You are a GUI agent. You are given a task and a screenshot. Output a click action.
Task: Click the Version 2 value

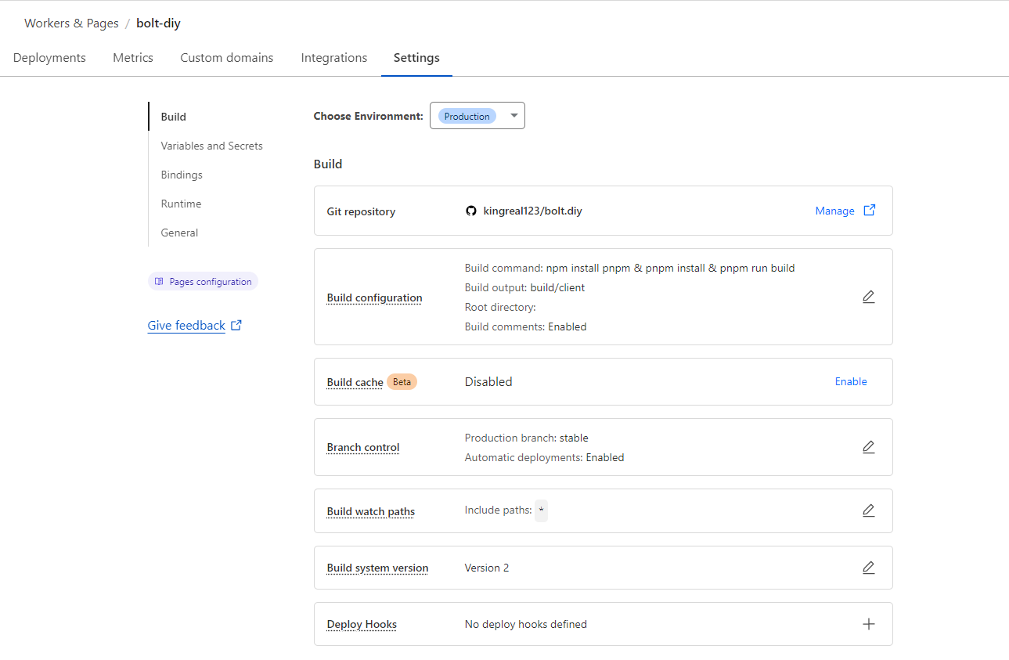pos(487,568)
